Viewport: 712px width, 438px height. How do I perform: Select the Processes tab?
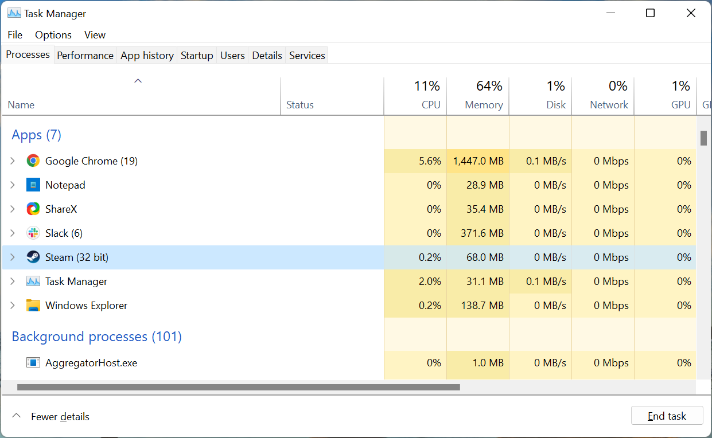(28, 54)
